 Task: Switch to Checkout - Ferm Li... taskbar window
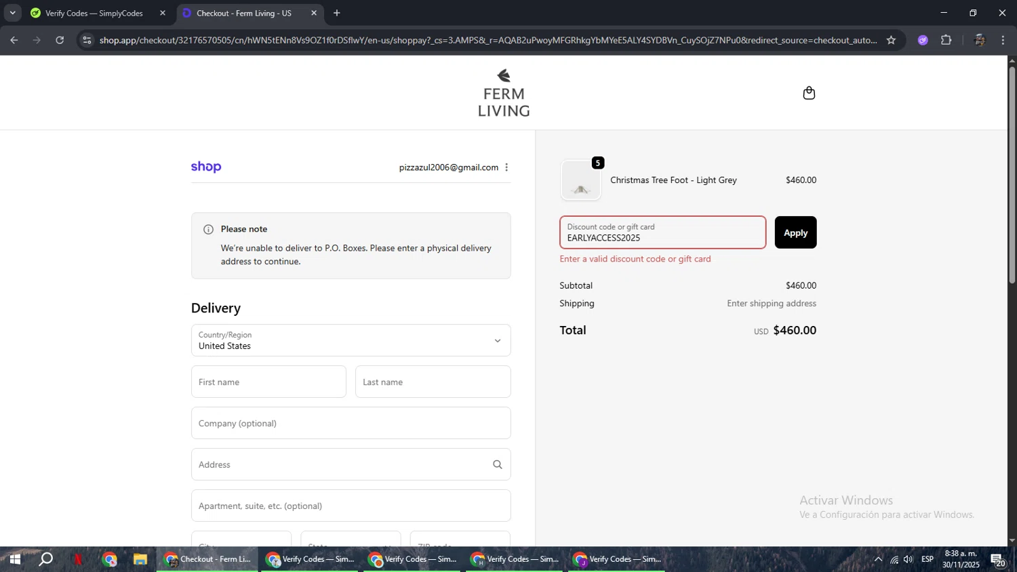click(x=207, y=559)
